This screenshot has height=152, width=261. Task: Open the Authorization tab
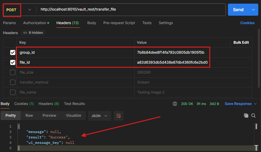[x=36, y=23]
